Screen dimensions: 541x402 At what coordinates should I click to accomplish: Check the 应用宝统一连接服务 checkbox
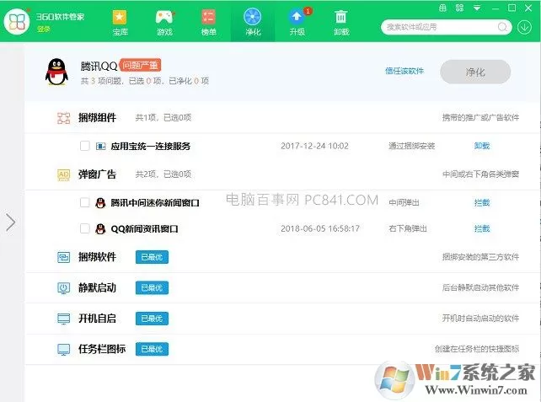pos(84,146)
